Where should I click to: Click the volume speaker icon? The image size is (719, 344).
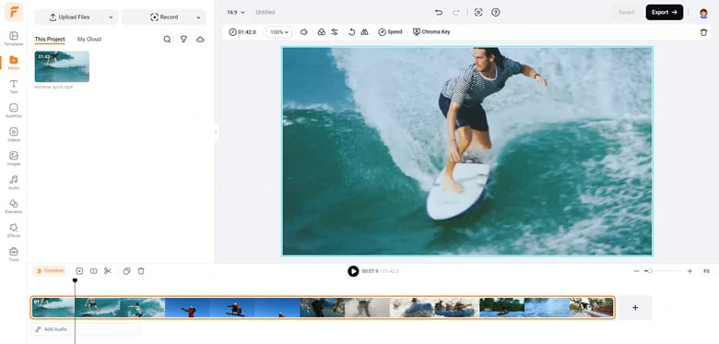pyautogui.click(x=303, y=32)
